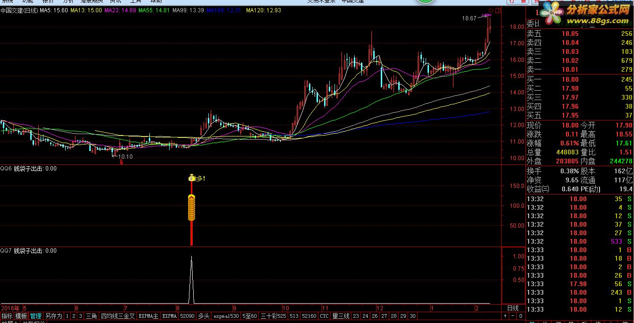This screenshot has width=634, height=323.
Task: Click the minus zoom button at the bottom right
Action: point(513,316)
